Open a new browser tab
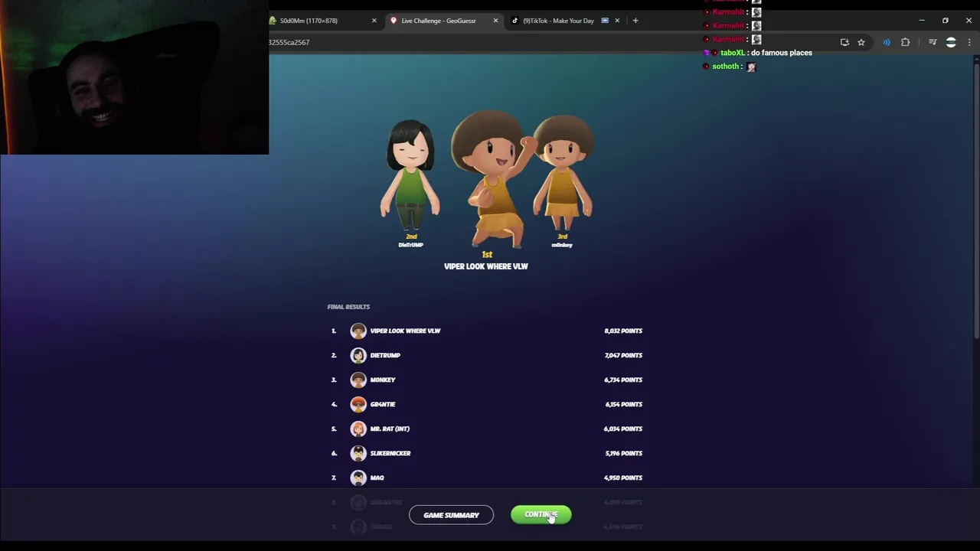This screenshot has height=551, width=980. [635, 21]
